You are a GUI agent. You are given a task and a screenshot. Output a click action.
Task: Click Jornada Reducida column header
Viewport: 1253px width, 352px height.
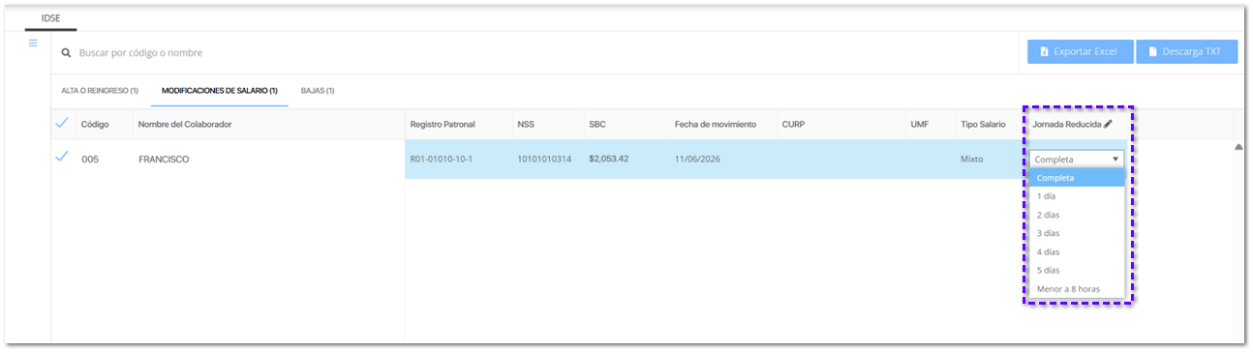[x=1066, y=125]
